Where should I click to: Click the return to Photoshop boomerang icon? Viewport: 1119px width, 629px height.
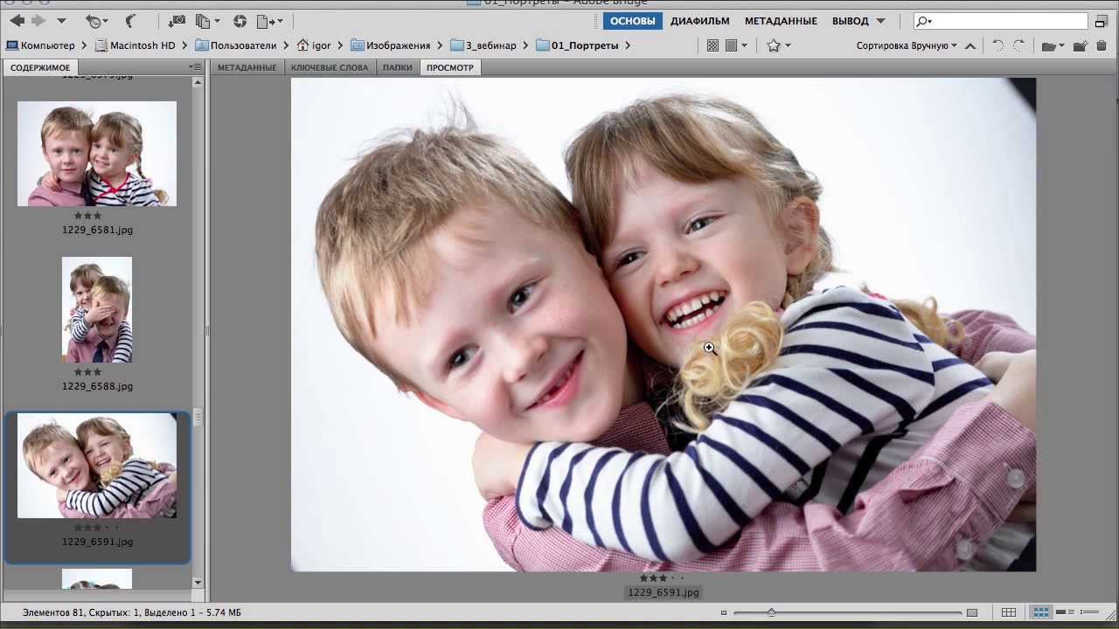click(131, 21)
